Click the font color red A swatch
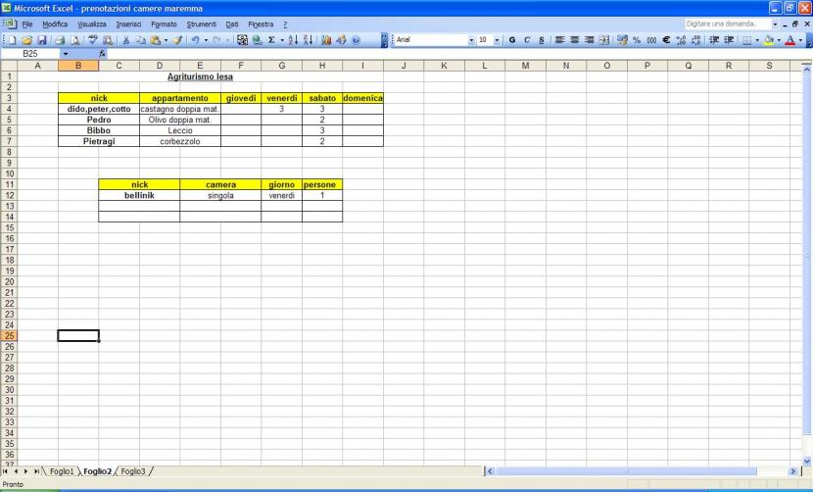 coord(789,40)
